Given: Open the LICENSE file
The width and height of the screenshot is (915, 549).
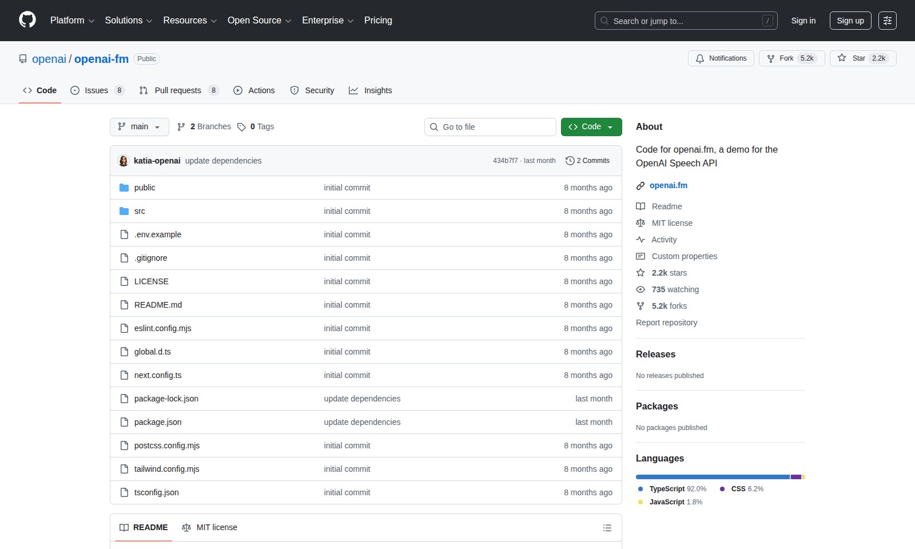Looking at the screenshot, I should tap(152, 281).
